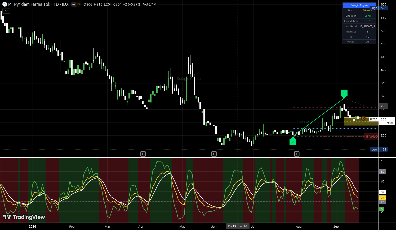Click the green oscillator value 5
Viewport: 396px width, 230px height.
tap(382, 209)
